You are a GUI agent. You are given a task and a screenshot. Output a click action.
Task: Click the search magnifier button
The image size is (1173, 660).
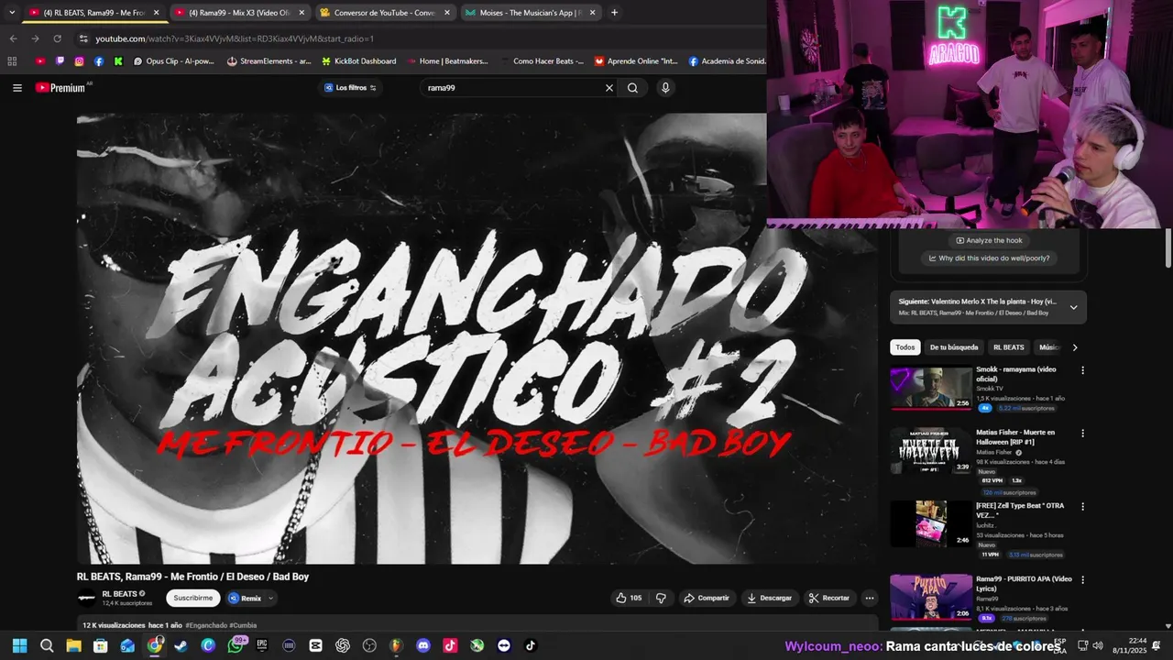tap(632, 88)
